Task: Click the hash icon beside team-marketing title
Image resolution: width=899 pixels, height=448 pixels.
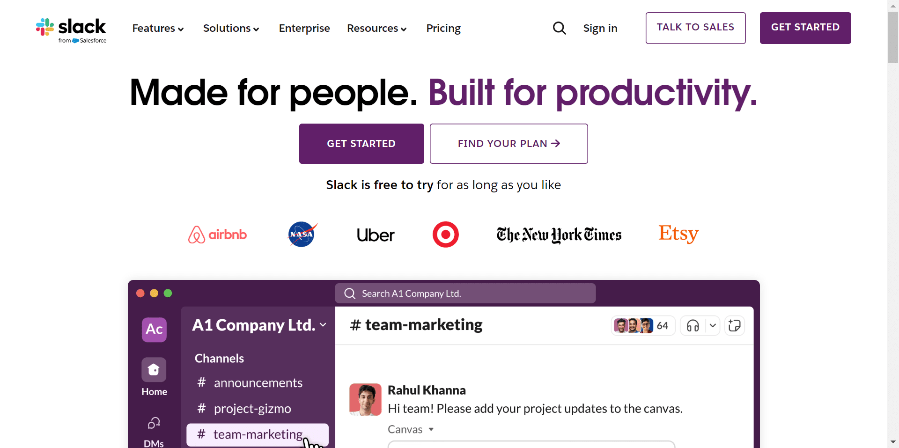Action: click(x=355, y=325)
